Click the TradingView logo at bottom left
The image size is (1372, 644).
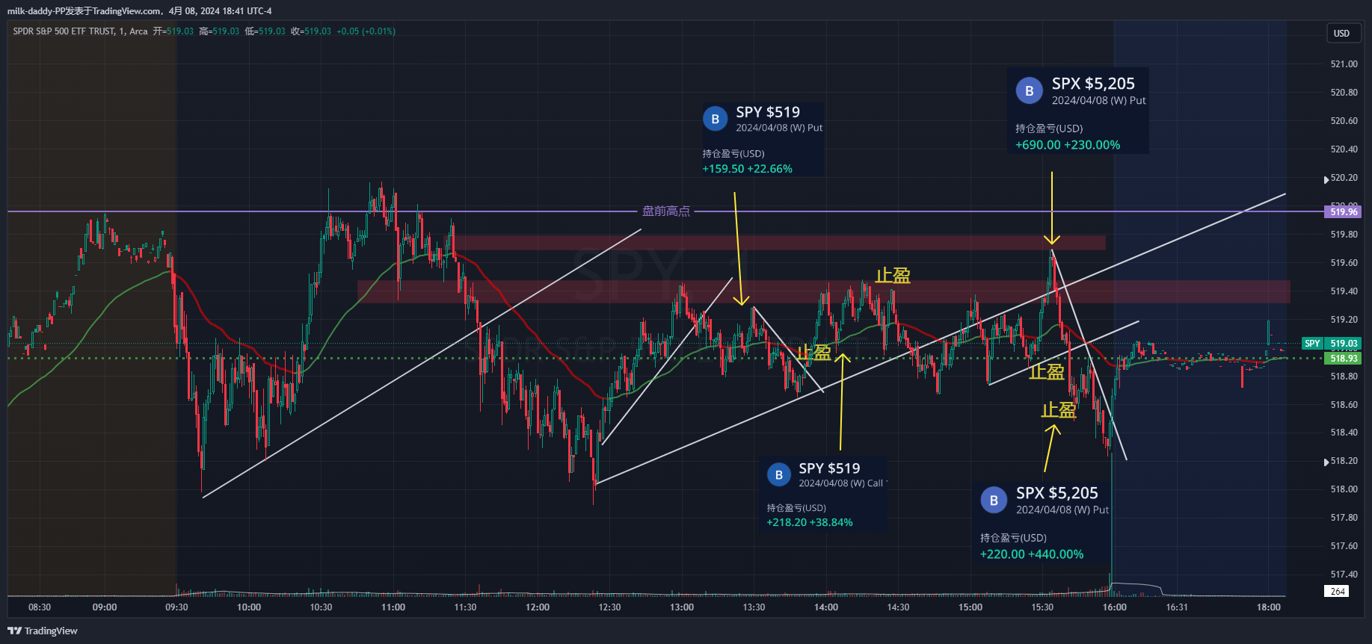43,631
